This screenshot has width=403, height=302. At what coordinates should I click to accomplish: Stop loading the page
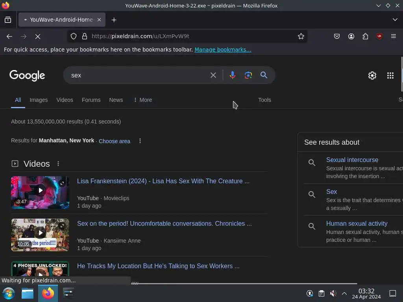point(38,37)
